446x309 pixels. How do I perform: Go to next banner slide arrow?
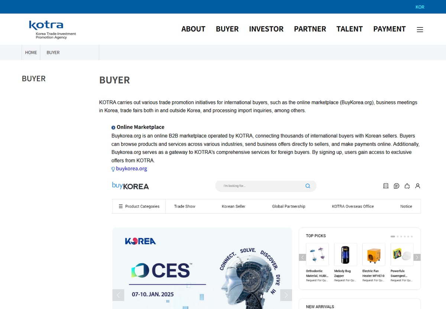point(286,295)
